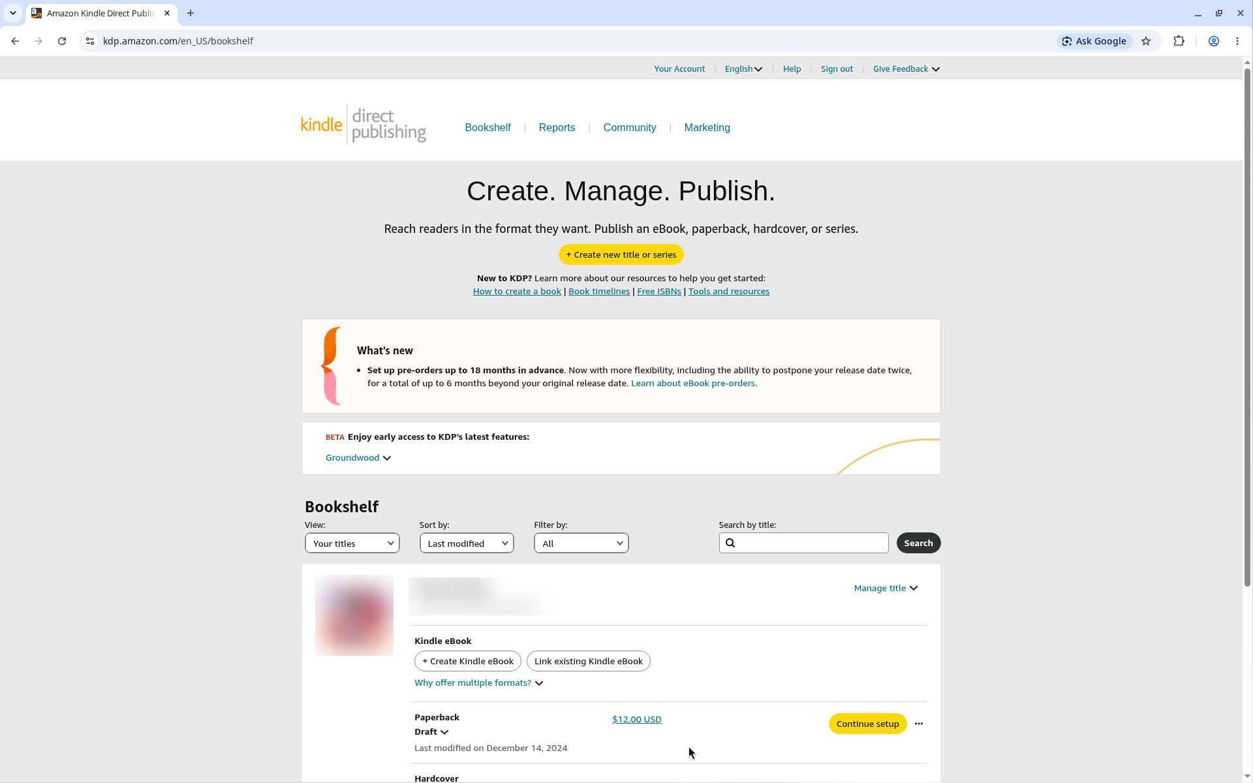
Task: Click 'Create new title or series' button
Action: 621,255
